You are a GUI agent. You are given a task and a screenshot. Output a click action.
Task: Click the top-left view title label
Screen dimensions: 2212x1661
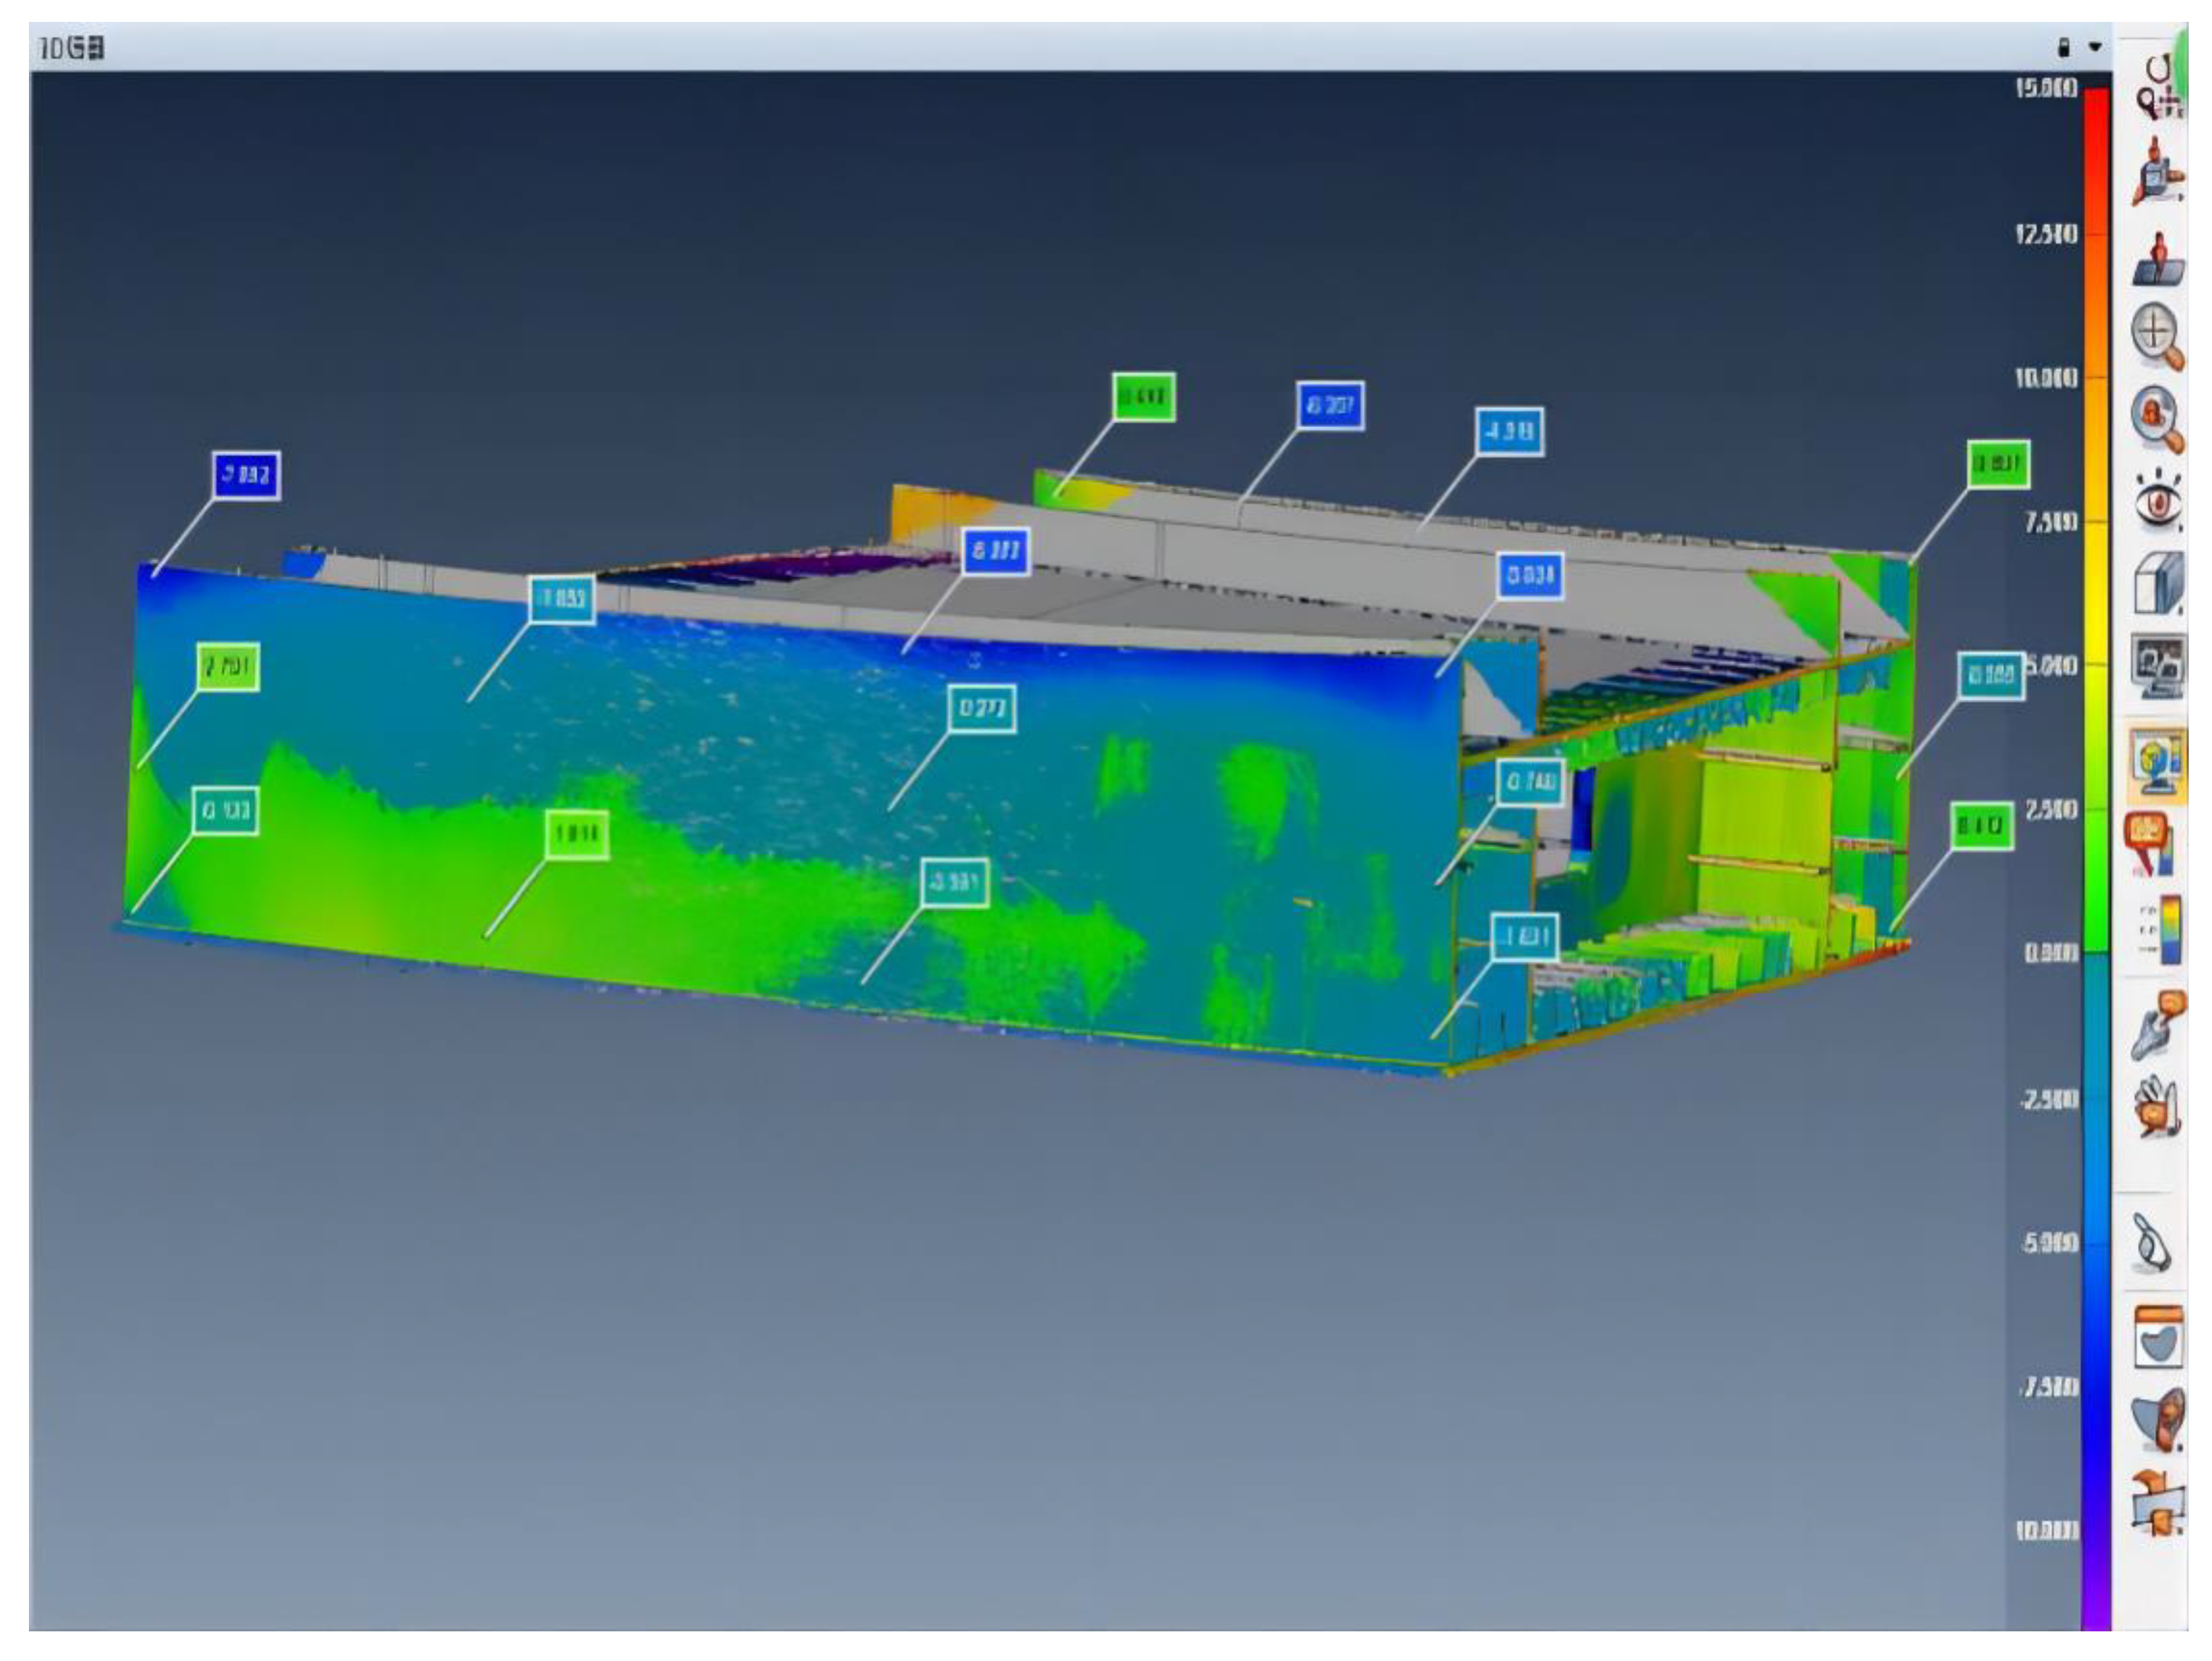[x=71, y=48]
